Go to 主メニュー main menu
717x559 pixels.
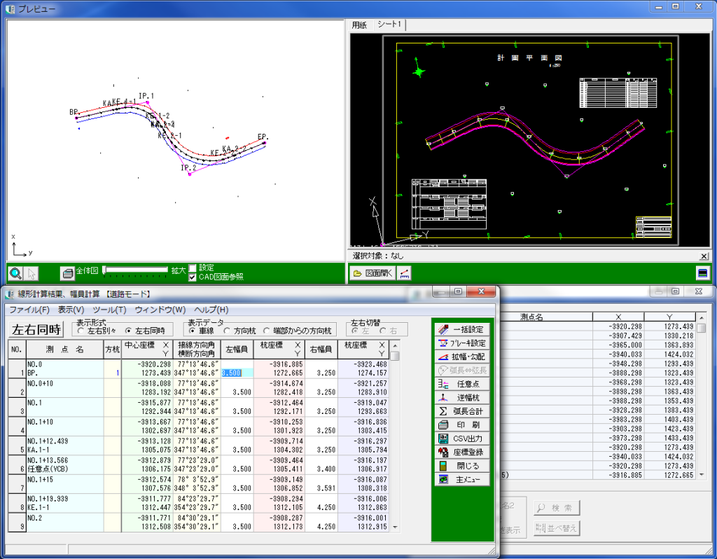(x=462, y=479)
